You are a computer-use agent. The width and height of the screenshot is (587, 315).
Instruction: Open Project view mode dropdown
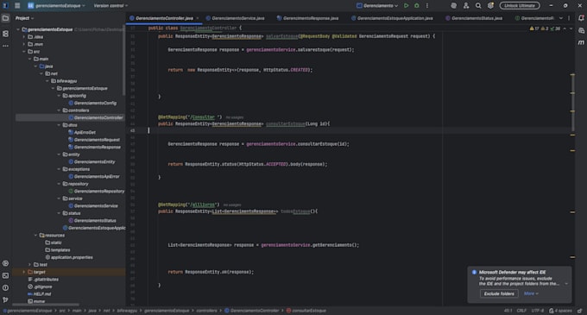24,18
